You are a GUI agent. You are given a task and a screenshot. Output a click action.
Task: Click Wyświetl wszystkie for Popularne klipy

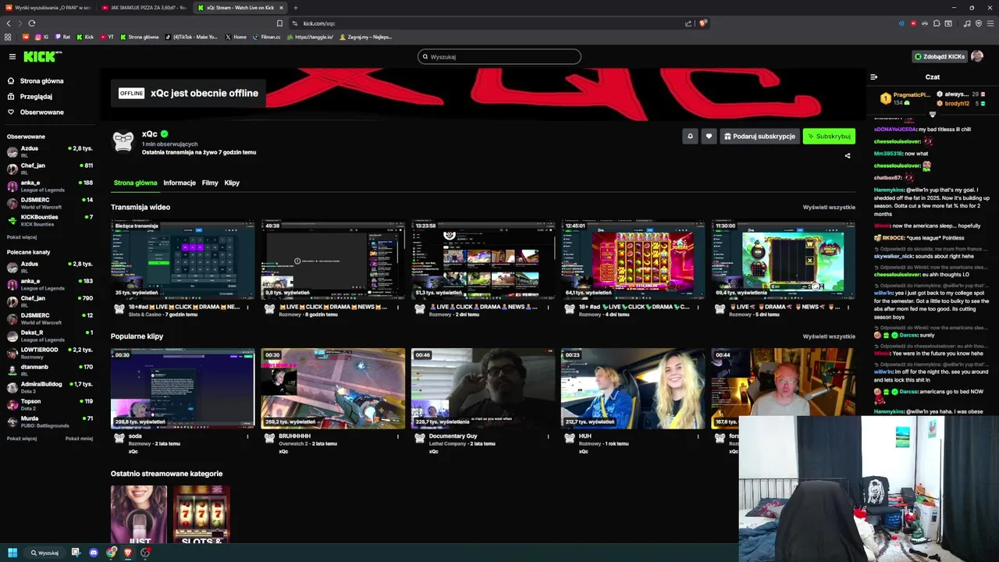tap(829, 336)
